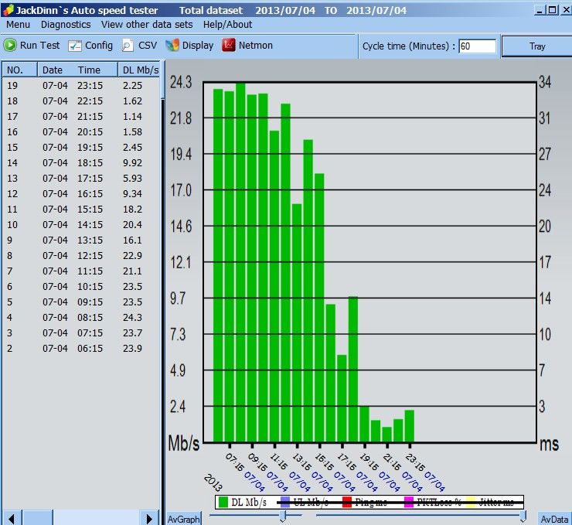572x525 pixels.
Task: Open the Diagnostics menu
Action: coord(66,25)
